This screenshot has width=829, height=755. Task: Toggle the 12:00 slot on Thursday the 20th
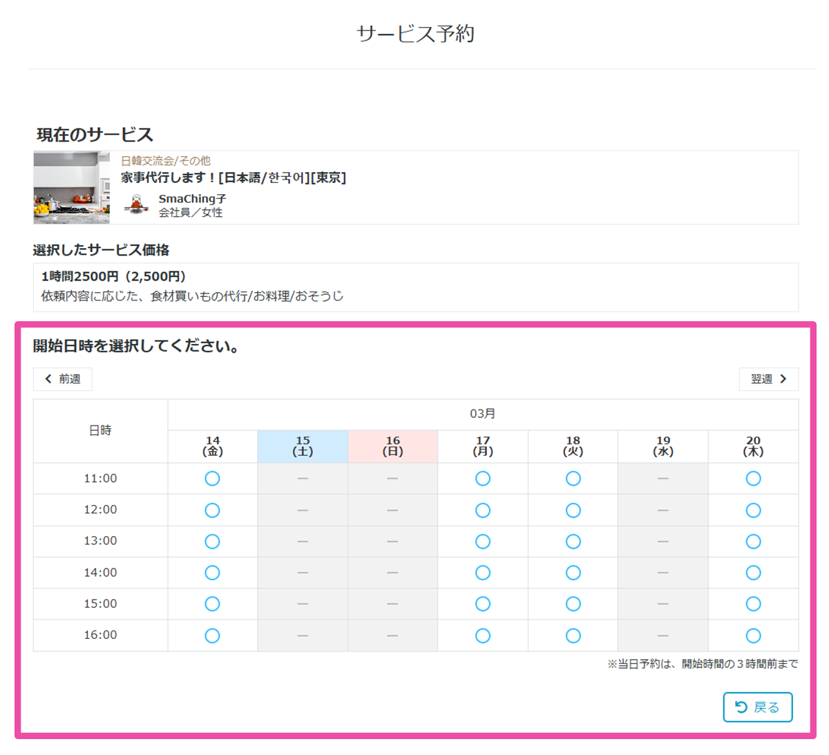[x=753, y=510]
